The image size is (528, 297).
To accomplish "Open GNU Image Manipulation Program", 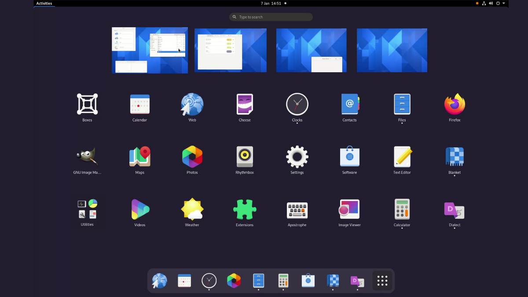I will tap(87, 157).
